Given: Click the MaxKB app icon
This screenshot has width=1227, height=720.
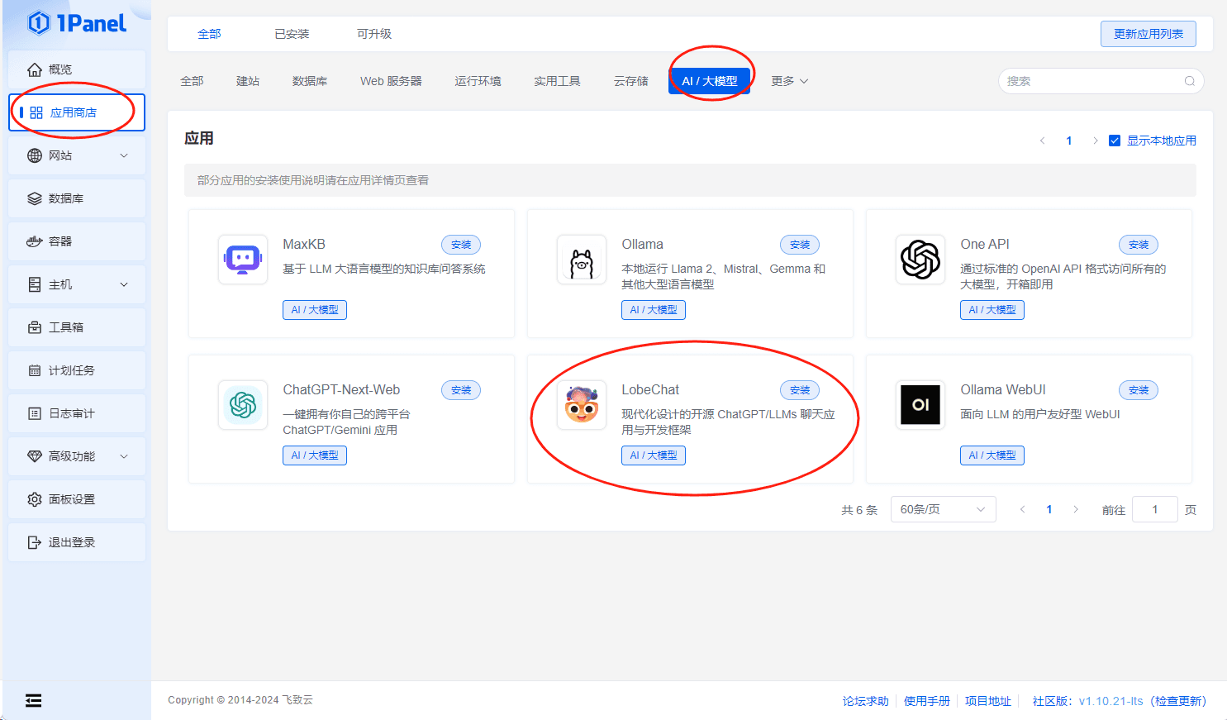Looking at the screenshot, I should coord(242,260).
